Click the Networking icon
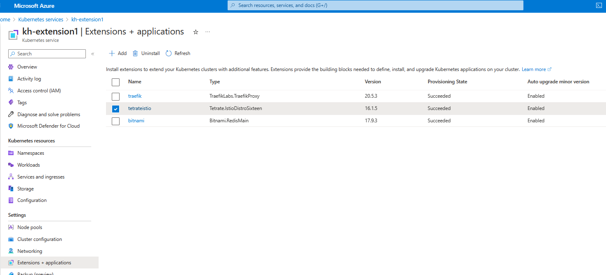This screenshot has width=606, height=275. [x=11, y=251]
